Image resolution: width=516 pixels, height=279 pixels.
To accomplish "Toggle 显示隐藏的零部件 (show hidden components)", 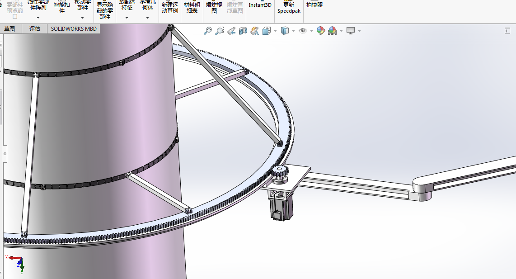I will [x=104, y=10].
